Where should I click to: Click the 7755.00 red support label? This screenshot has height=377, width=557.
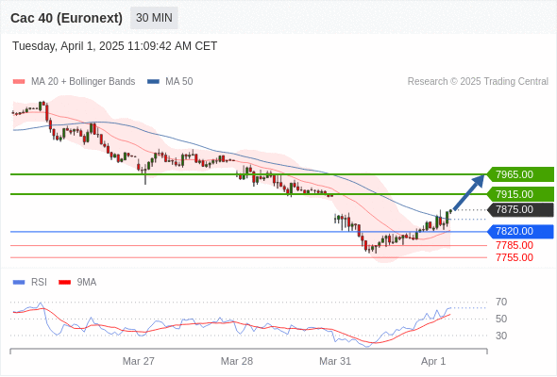(x=514, y=257)
